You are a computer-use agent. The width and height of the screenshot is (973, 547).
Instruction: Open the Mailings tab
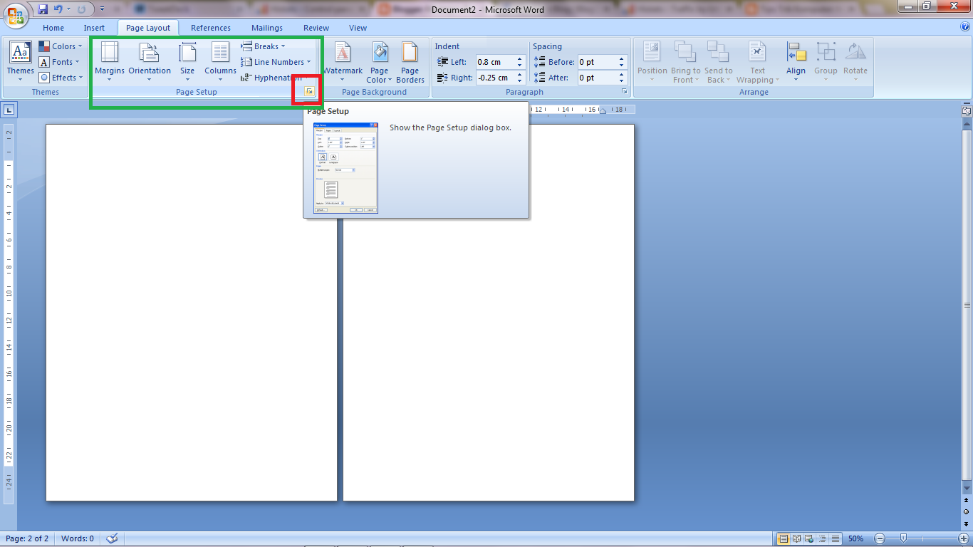coord(267,28)
